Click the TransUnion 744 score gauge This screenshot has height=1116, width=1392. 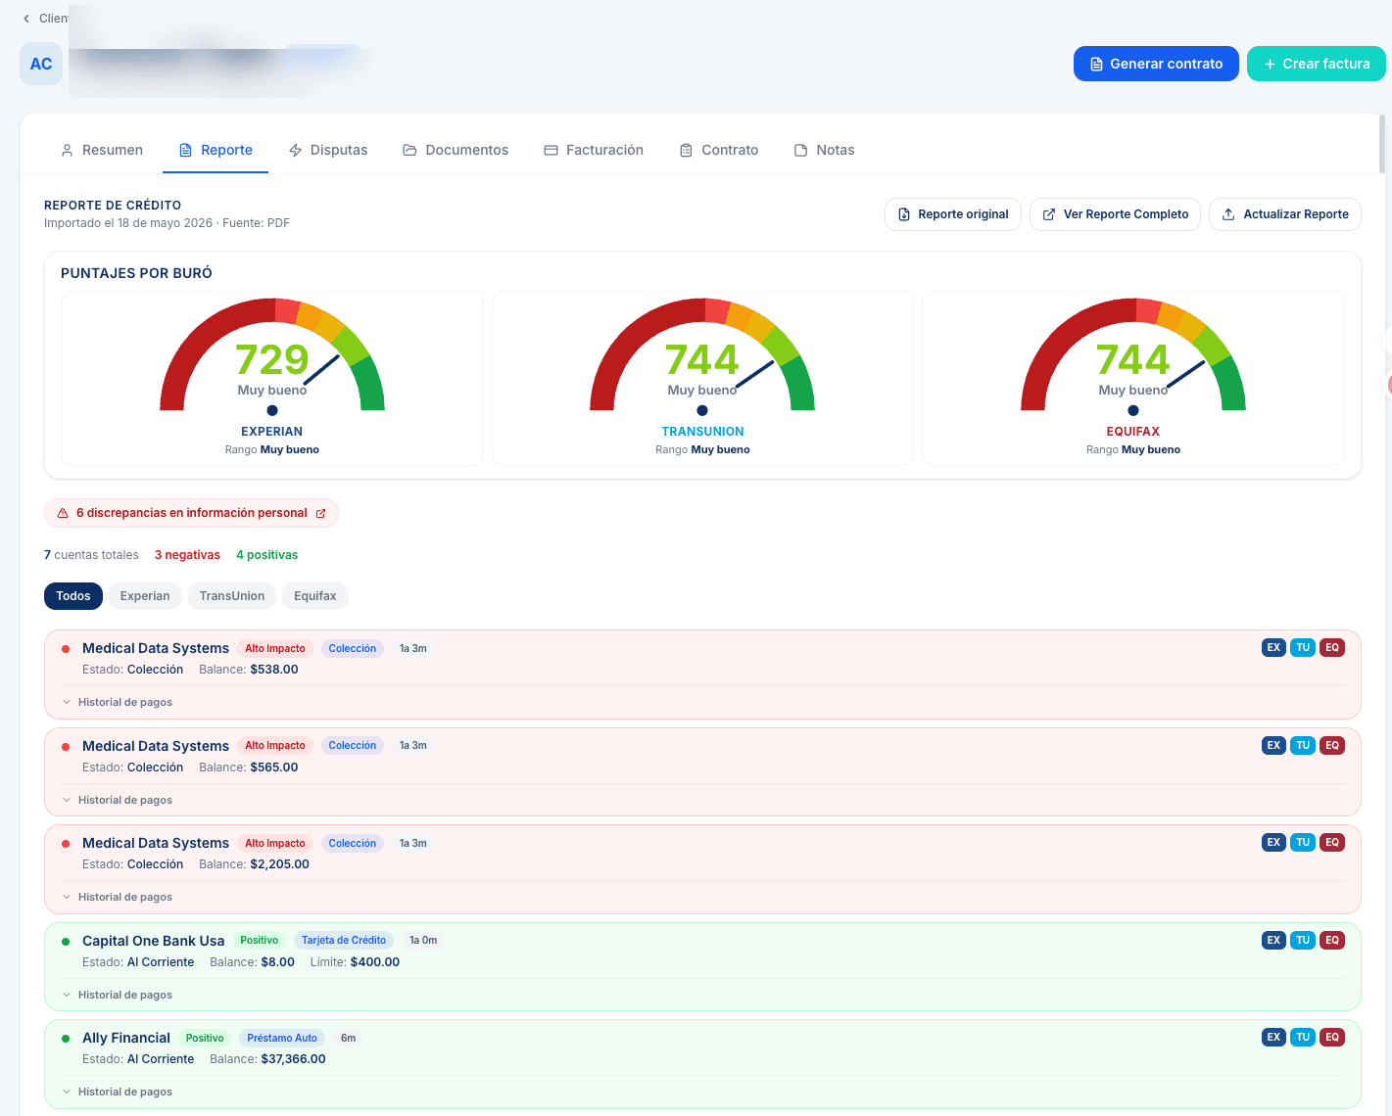702,355
